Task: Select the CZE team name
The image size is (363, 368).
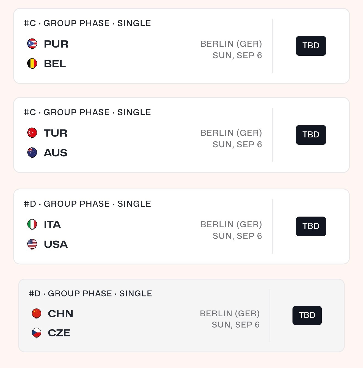Action: tap(59, 333)
